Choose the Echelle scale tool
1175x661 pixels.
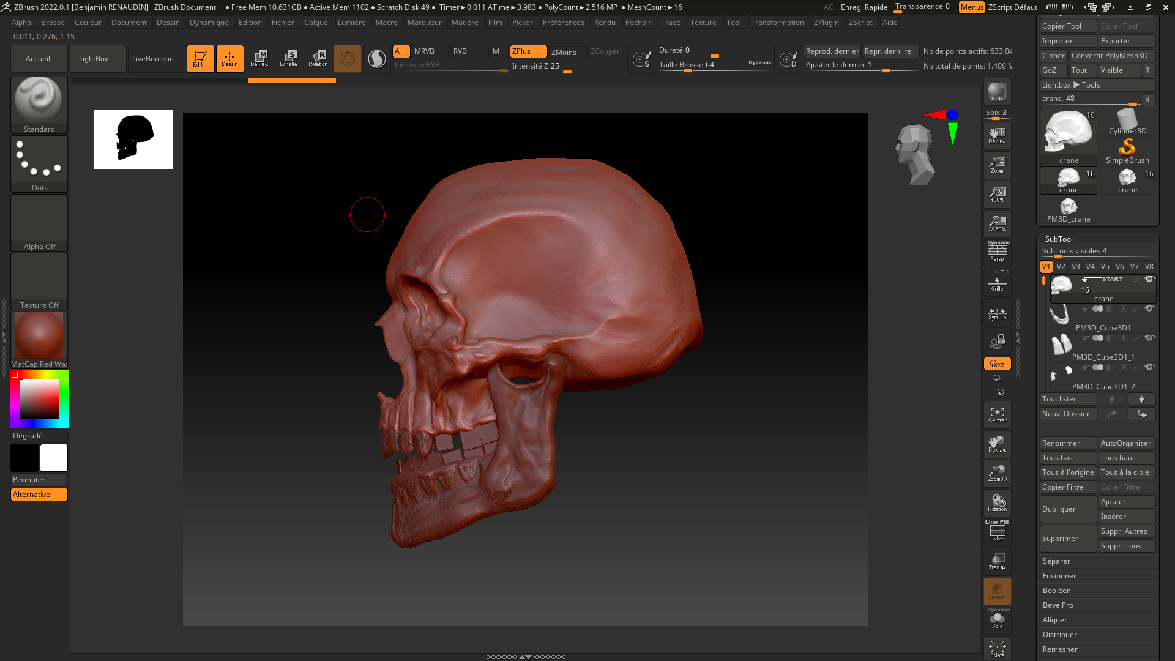point(289,59)
